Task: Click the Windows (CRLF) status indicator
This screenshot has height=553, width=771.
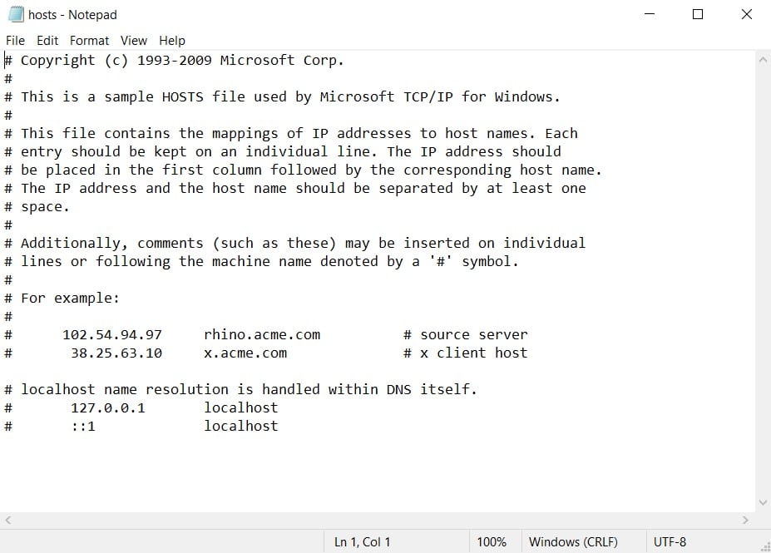Action: click(x=573, y=541)
